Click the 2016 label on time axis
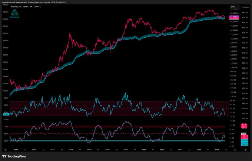Image resolution: width=252 pixels, height=161 pixels. click(34, 150)
